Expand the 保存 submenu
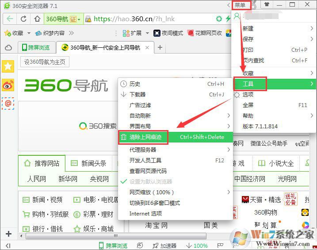This screenshot has width=317, height=250. pos(312,39)
